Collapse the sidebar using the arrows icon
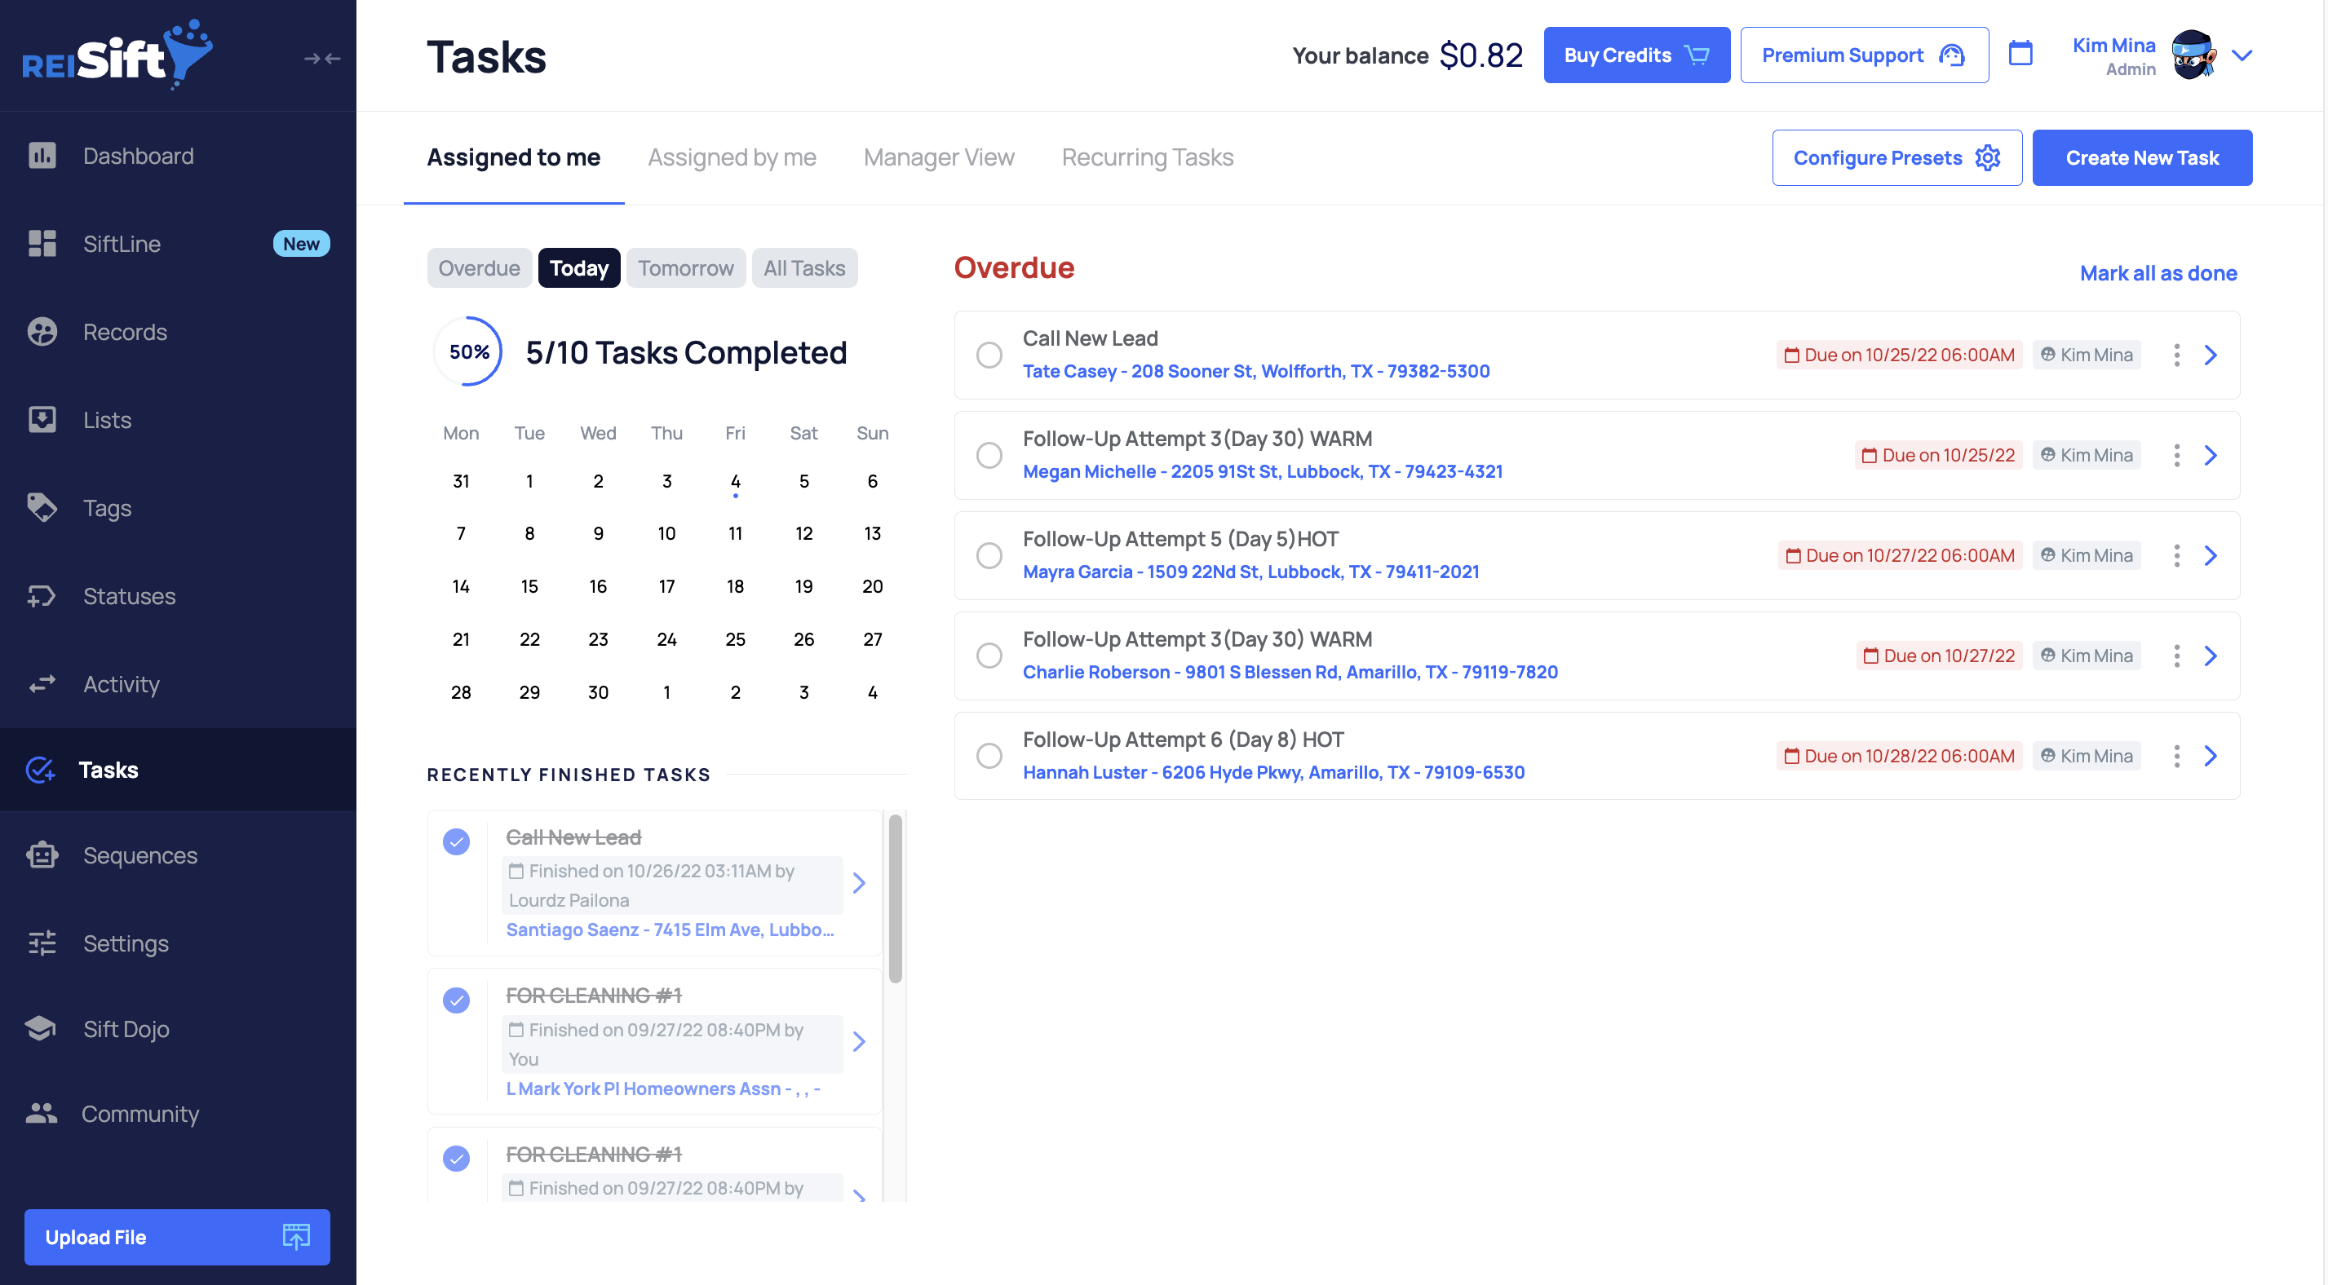Viewport: 2328px width, 1285px height. click(321, 58)
